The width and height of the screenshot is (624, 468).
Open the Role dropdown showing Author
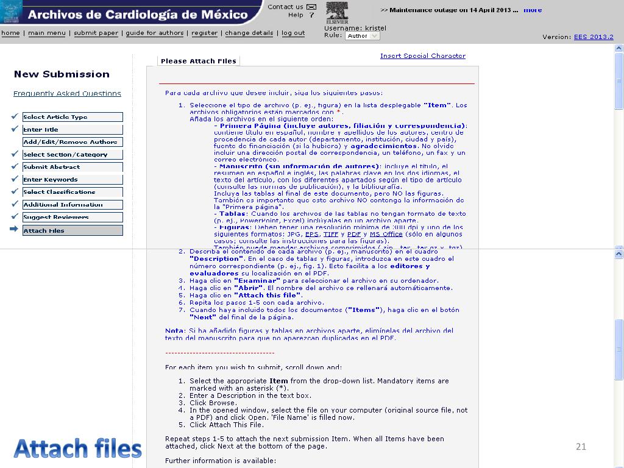[x=362, y=36]
